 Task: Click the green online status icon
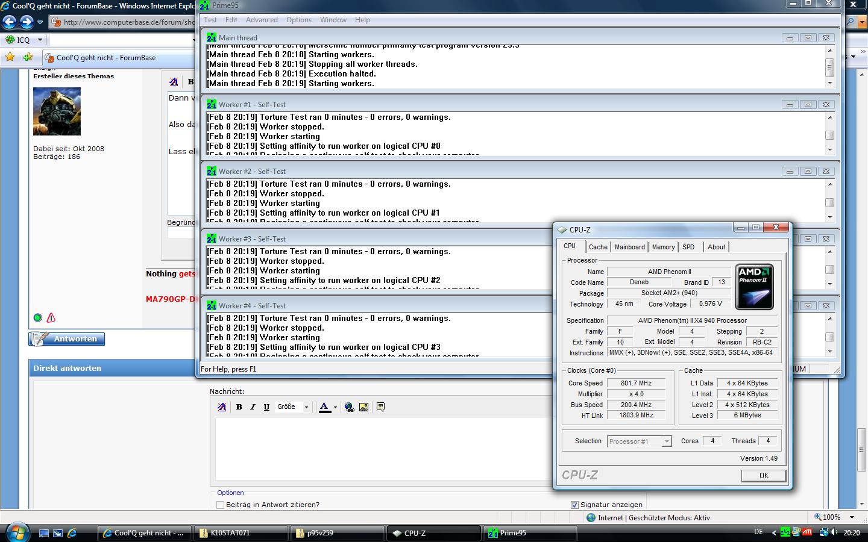coord(38,317)
